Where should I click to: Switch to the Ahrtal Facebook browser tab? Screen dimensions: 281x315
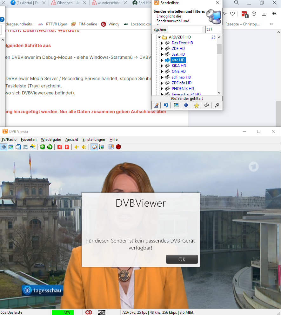tap(28, 3)
